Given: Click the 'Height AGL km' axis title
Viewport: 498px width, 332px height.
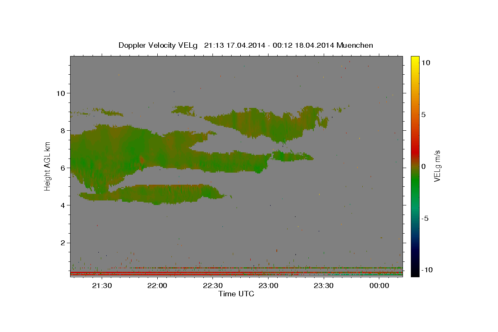Looking at the screenshot, I should coord(48,166).
